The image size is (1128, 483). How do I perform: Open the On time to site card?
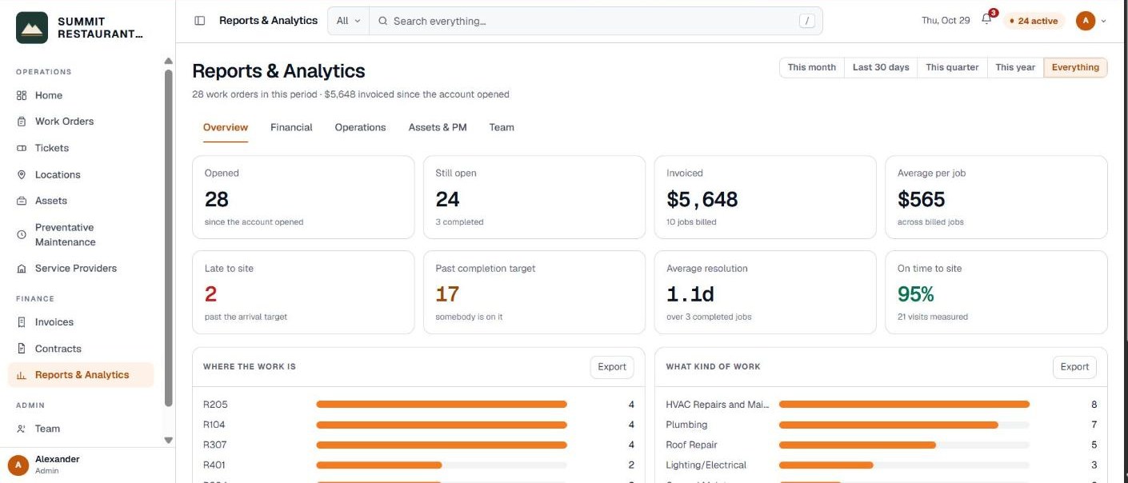tap(996, 293)
